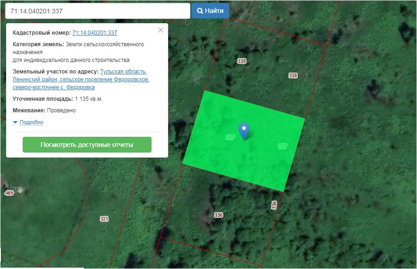The image size is (417, 269).
Task: Follow the Тульская область address link
Action: [123, 72]
